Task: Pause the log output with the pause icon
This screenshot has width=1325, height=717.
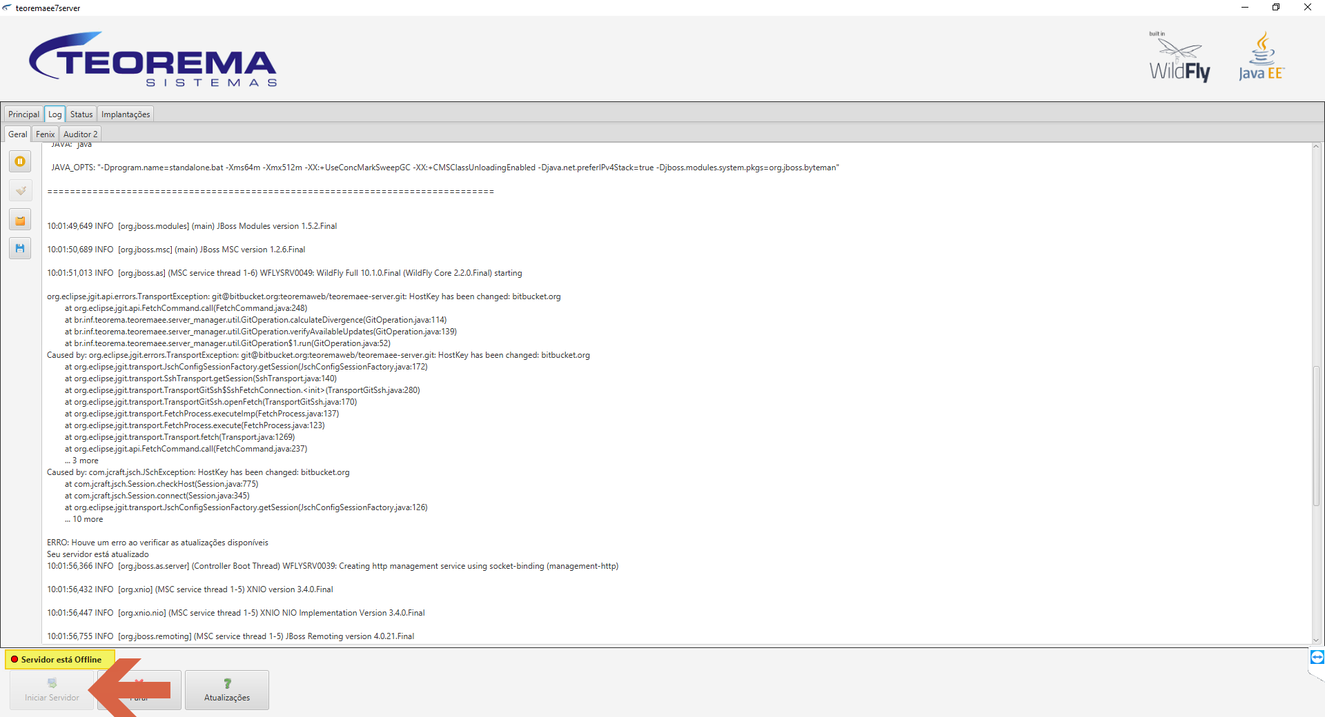Action: pos(20,161)
